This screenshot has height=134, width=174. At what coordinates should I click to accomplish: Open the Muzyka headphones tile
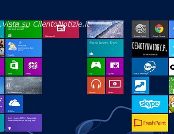point(96,85)
